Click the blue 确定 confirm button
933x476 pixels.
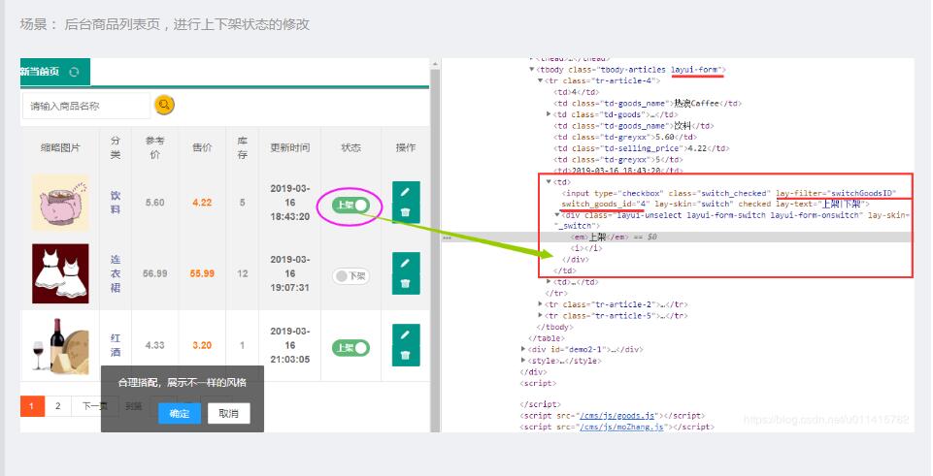(x=179, y=414)
